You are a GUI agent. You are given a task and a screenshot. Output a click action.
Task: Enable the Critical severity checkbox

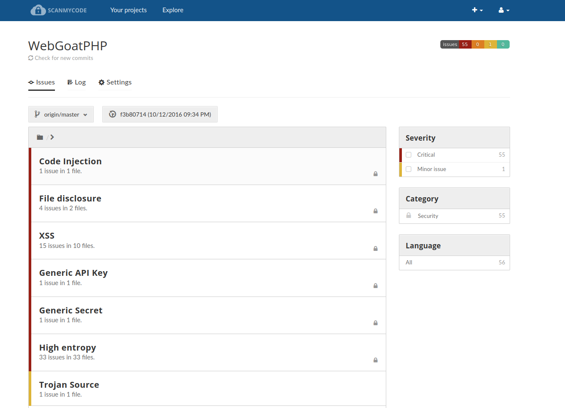coord(409,155)
